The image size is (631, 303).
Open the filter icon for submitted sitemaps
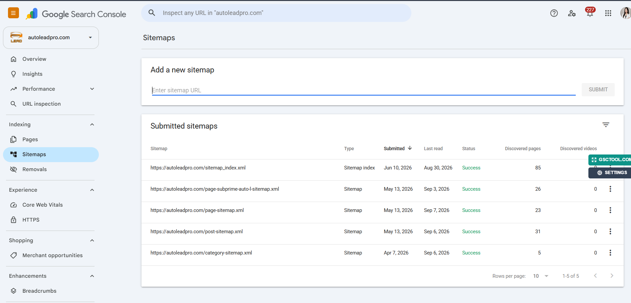(x=606, y=125)
